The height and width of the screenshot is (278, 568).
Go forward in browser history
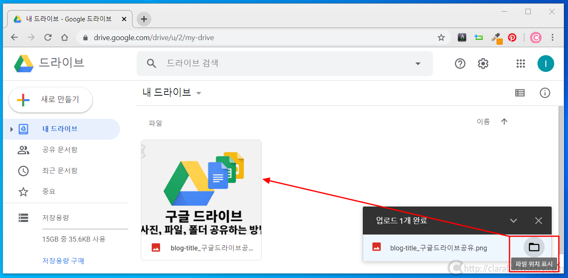31,38
